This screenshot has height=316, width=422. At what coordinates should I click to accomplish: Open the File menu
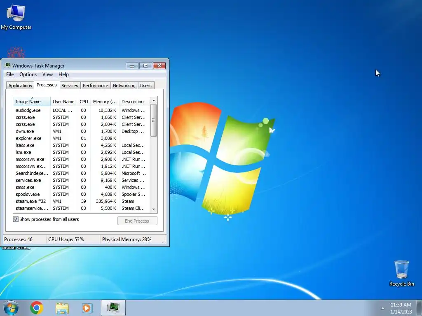point(10,74)
